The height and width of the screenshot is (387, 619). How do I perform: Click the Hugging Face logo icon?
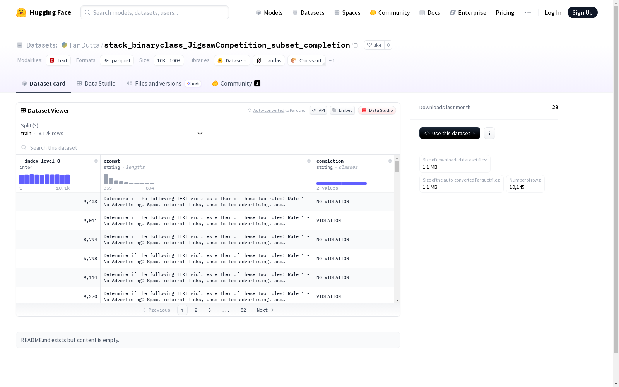(x=21, y=12)
